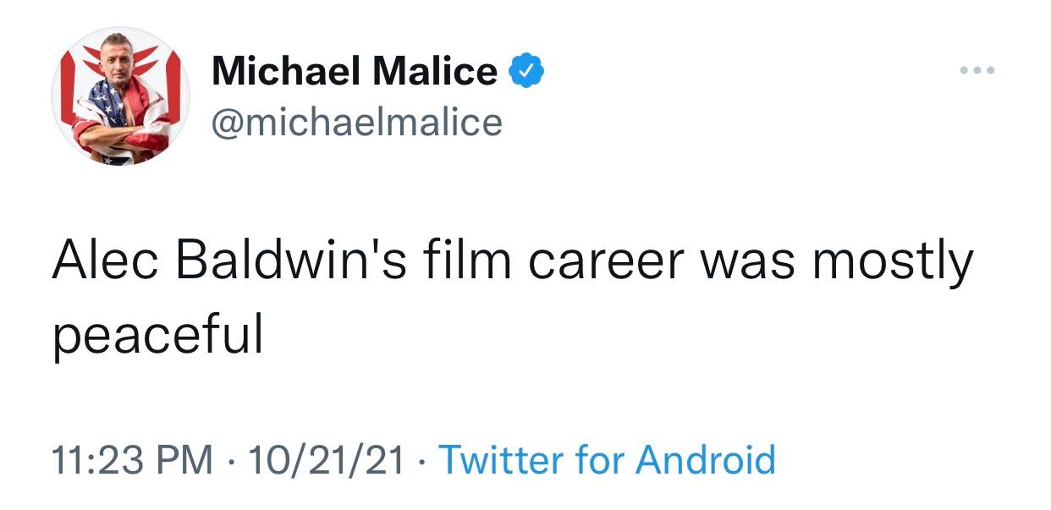Open the three-dot more options menu

tap(979, 70)
